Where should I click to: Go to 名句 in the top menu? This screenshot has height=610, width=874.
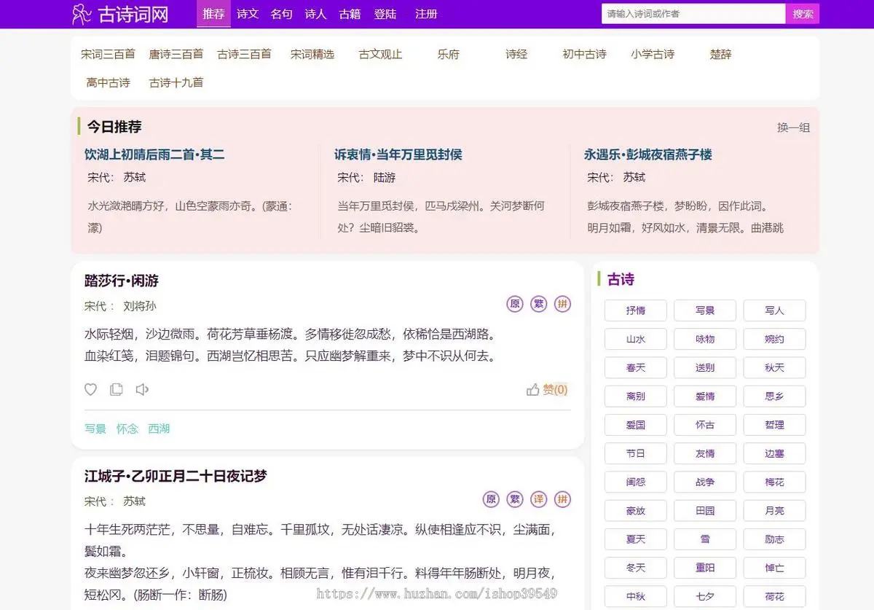281,14
